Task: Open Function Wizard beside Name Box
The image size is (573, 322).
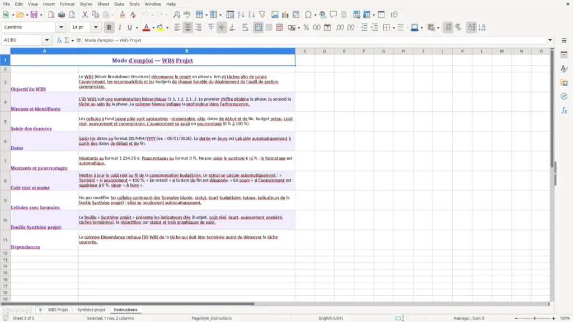Action: click(x=59, y=40)
